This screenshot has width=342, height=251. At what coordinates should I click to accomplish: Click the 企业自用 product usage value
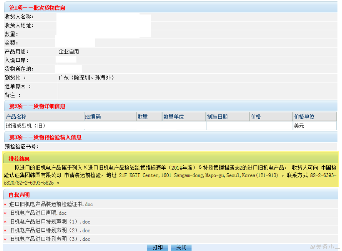pos(69,51)
